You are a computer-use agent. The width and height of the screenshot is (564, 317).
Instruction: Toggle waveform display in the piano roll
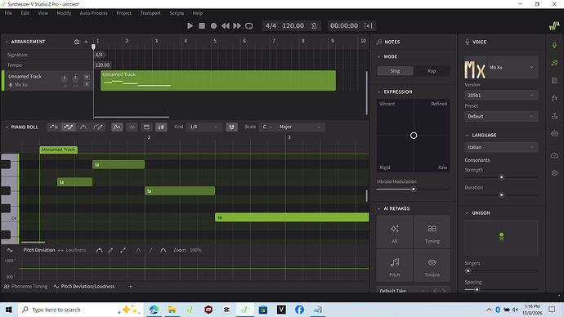[132, 127]
